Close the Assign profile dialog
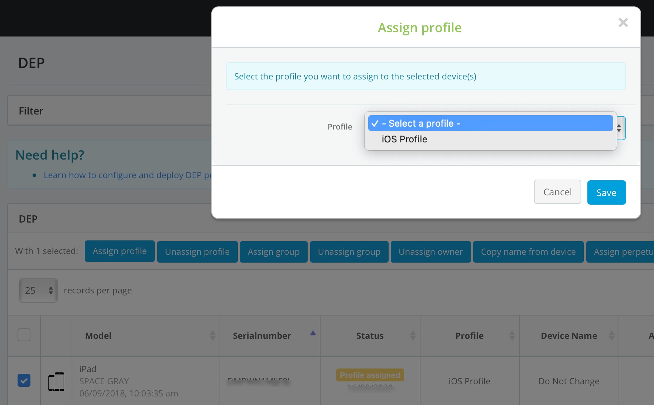Image resolution: width=654 pixels, height=405 pixels. pyautogui.click(x=623, y=23)
